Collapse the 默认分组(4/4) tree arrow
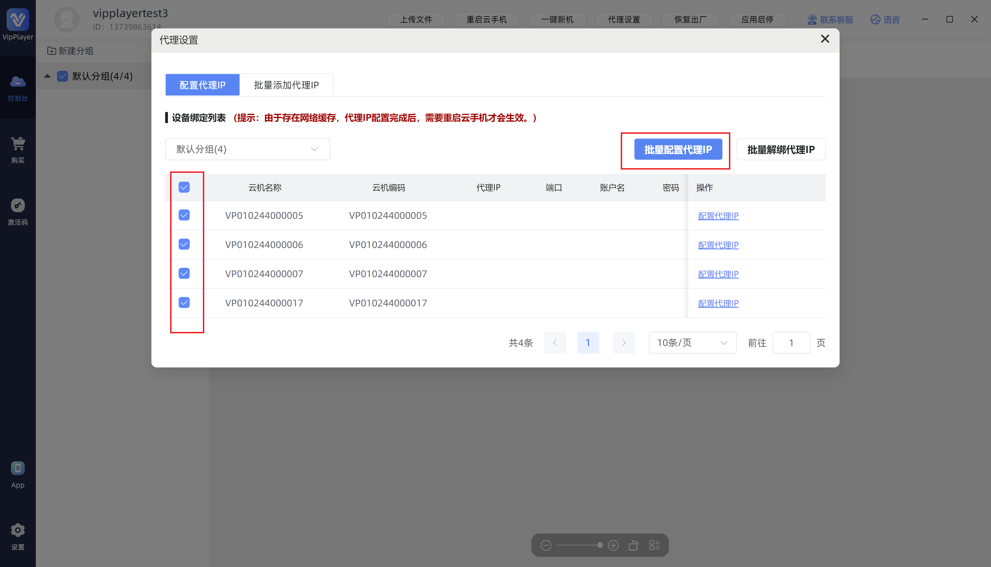The height and width of the screenshot is (567, 991). (x=48, y=76)
